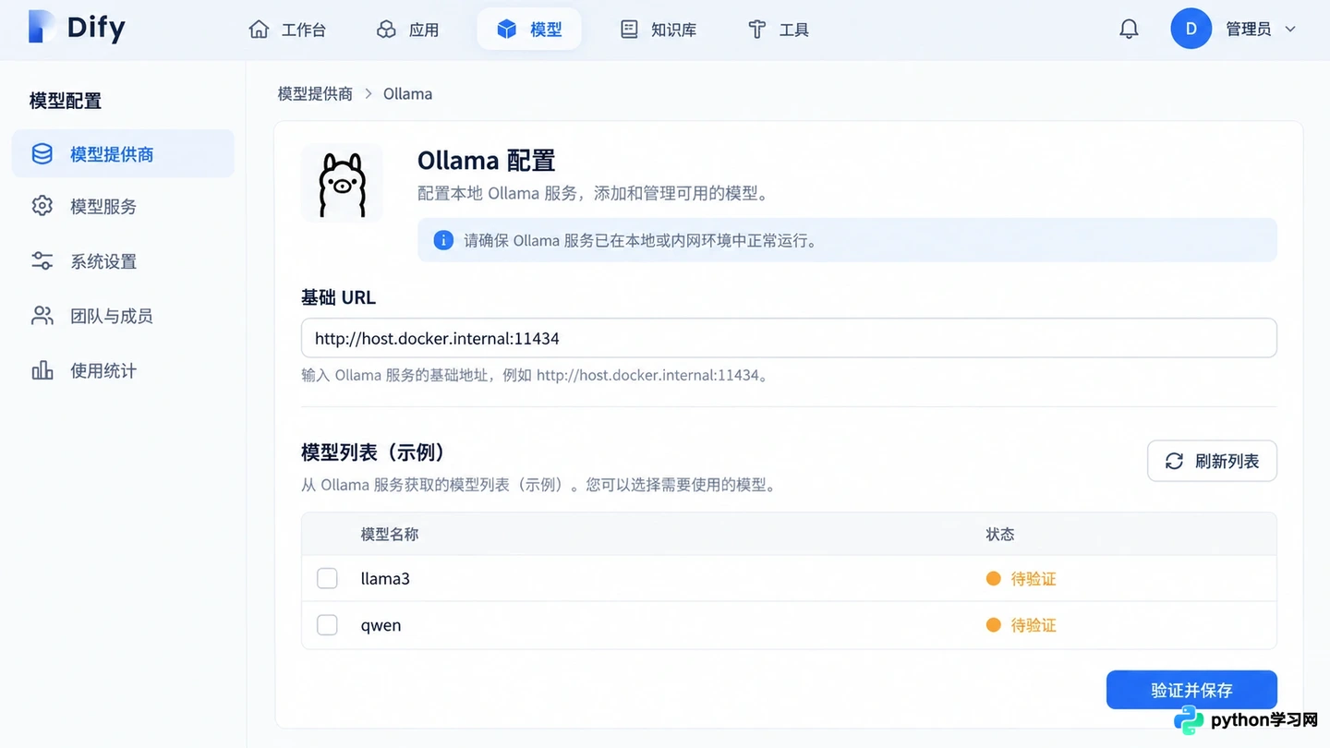This screenshot has height=748, width=1330.
Task: Switch to the 应用 tab
Action: pos(407,30)
